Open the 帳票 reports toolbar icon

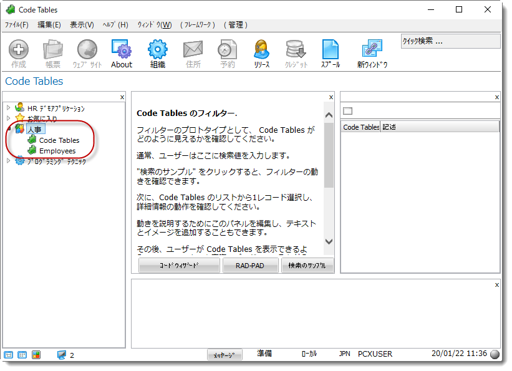pos(52,49)
